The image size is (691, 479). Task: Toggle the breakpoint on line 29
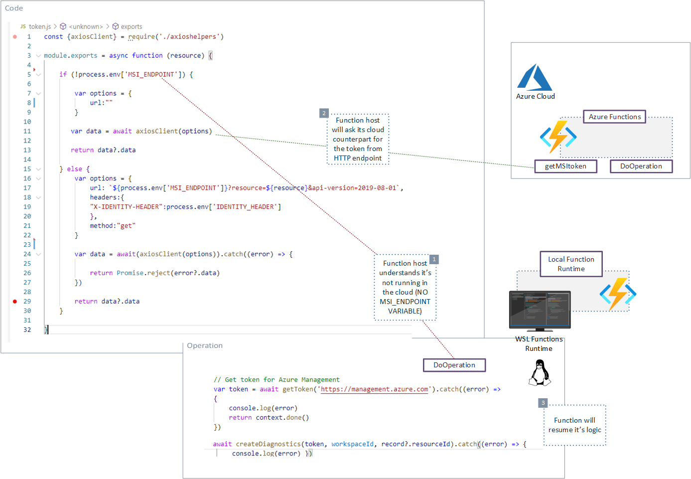tap(15, 302)
